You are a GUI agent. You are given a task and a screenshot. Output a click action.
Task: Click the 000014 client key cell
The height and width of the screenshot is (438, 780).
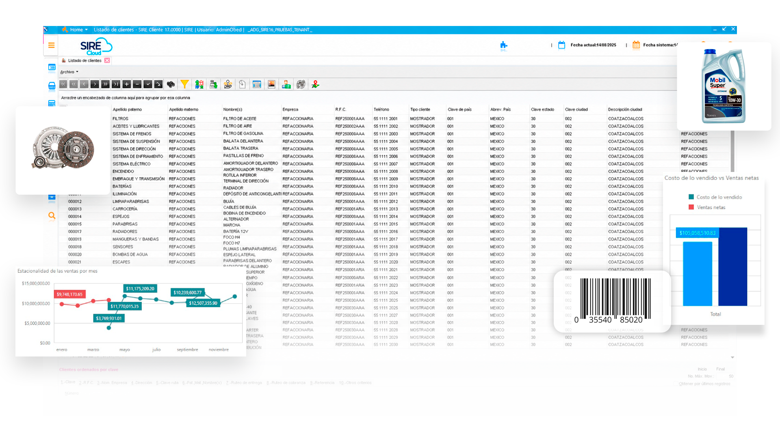(75, 217)
